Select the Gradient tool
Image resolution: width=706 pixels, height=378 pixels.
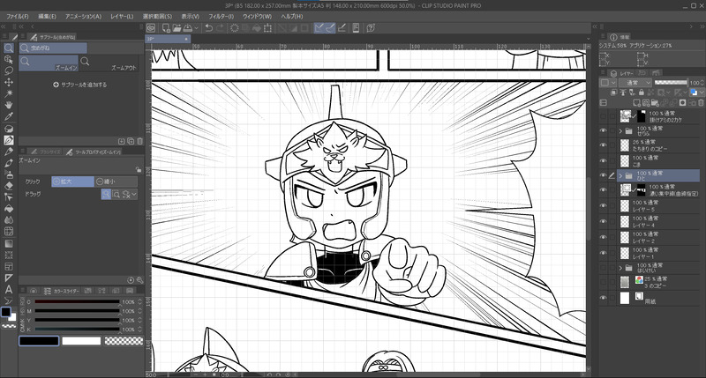pyautogui.click(x=9, y=243)
